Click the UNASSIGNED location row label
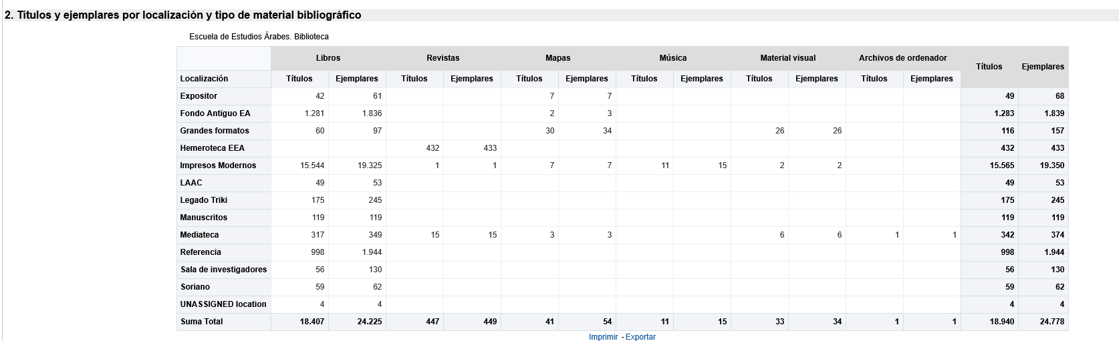1119x341 pixels. (x=223, y=304)
